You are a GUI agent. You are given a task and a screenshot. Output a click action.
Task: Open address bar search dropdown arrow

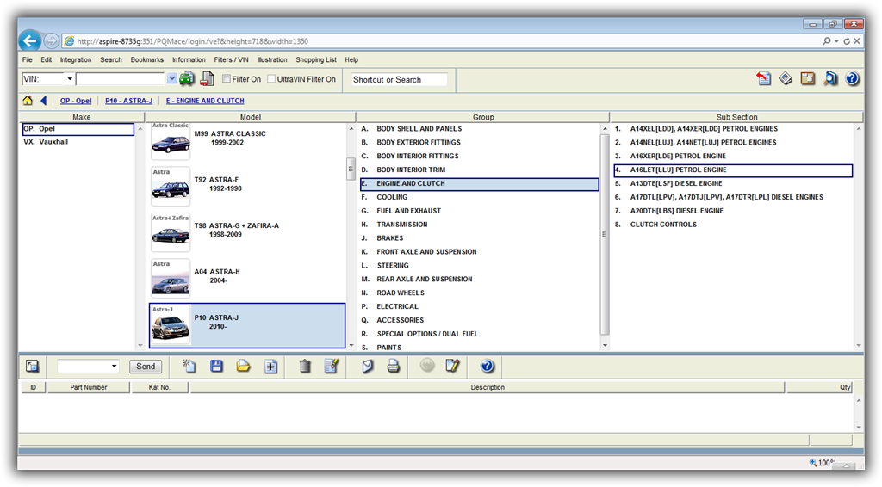[836, 41]
